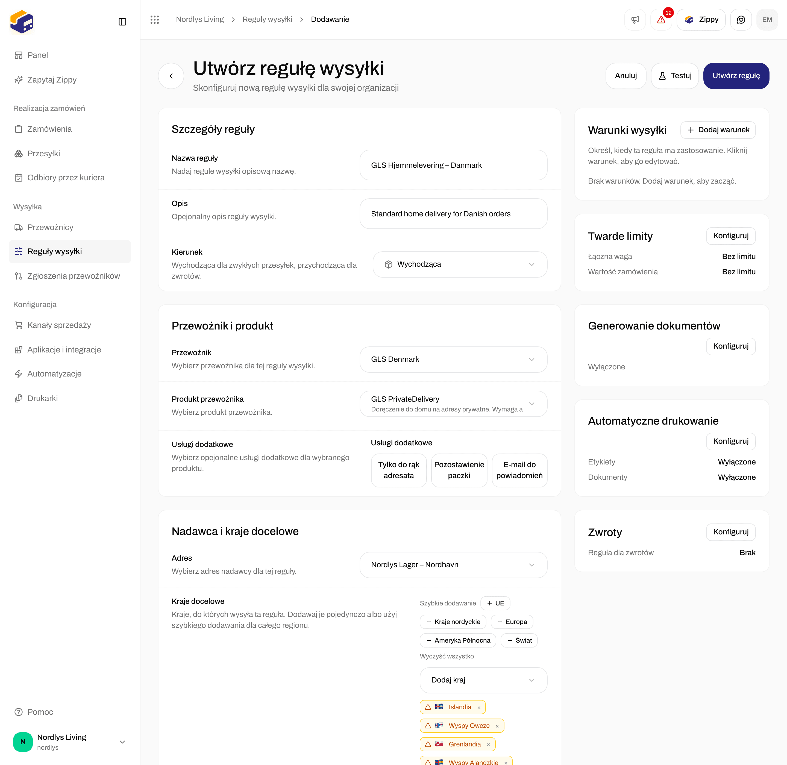
Task: Open Przewoźnik GLS Denmark dropdown
Action: (x=453, y=359)
